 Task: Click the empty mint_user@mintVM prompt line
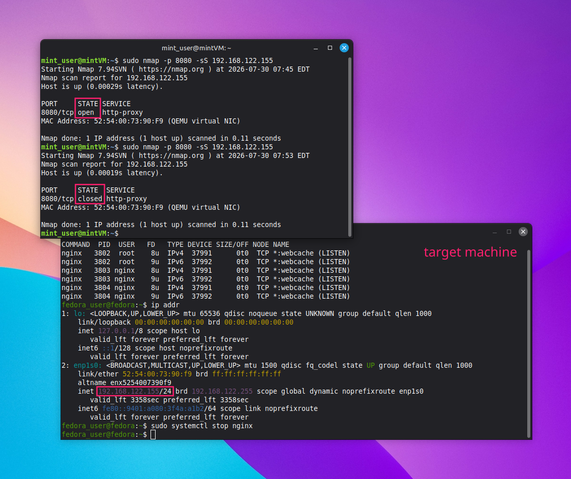(x=80, y=234)
